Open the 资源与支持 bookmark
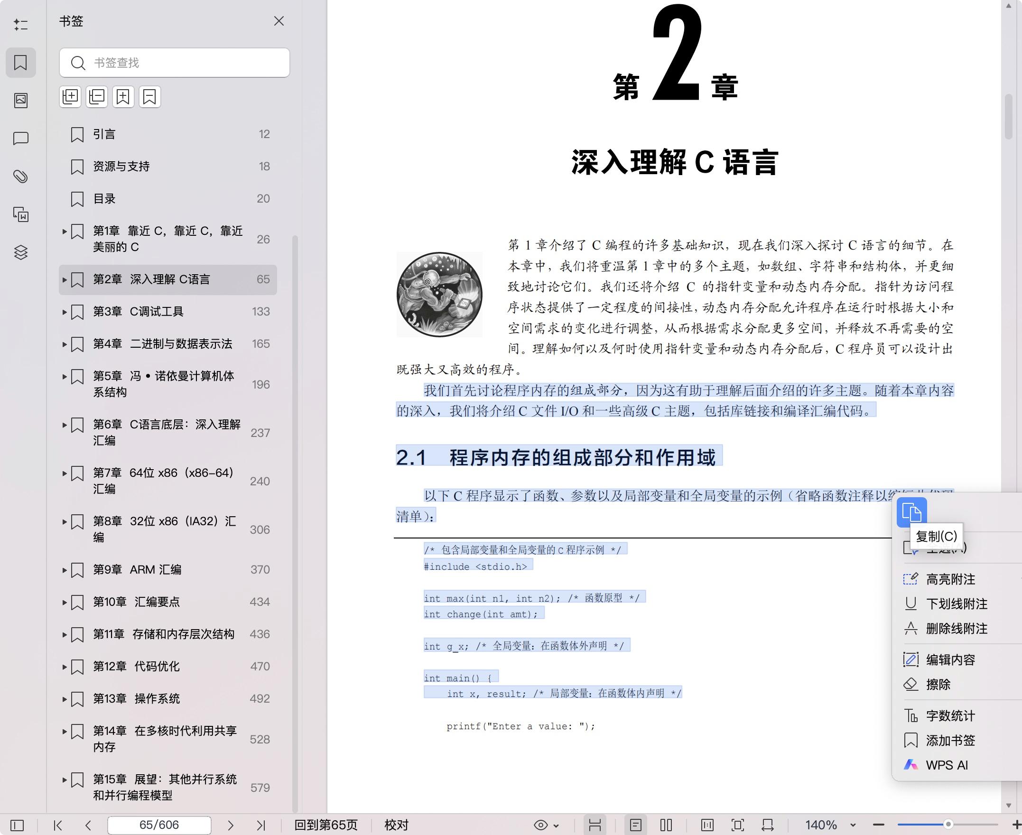1022x835 pixels. (x=168, y=167)
